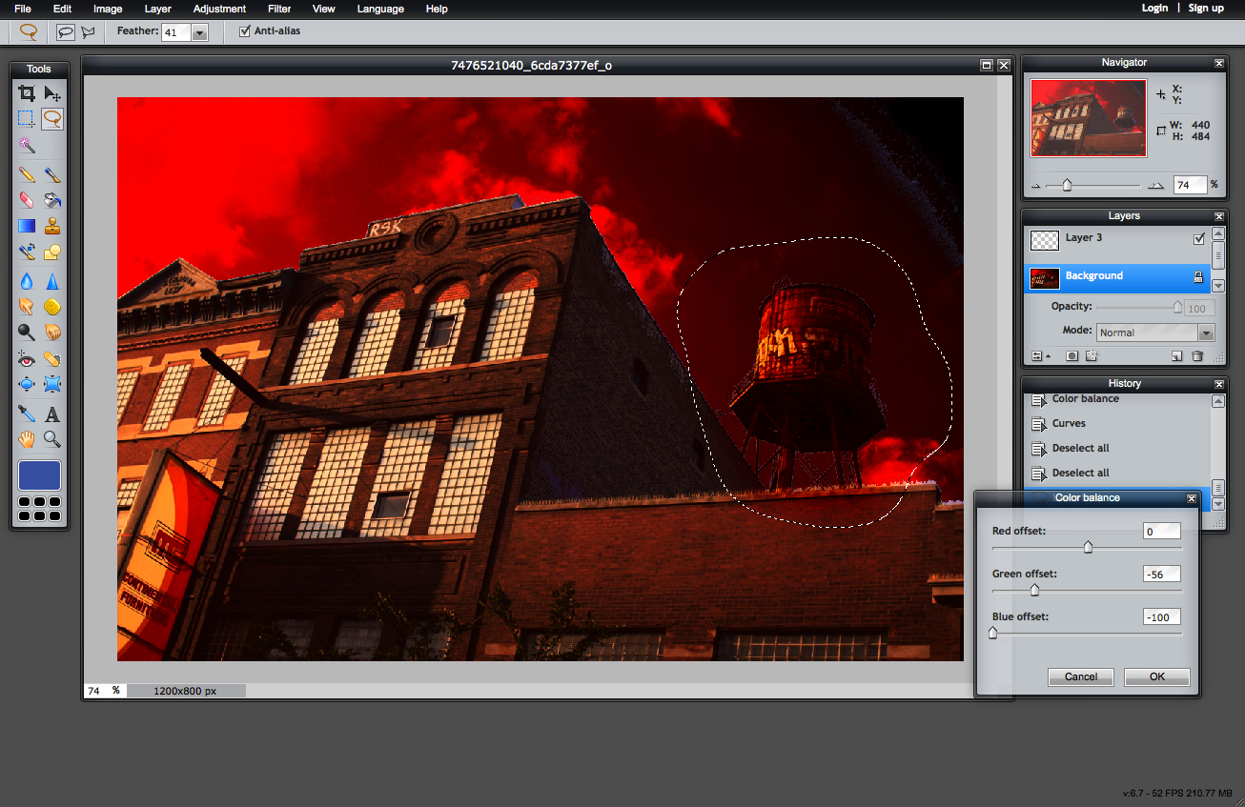Image resolution: width=1245 pixels, height=807 pixels.
Task: Select the Gradient tool
Action: point(27,226)
